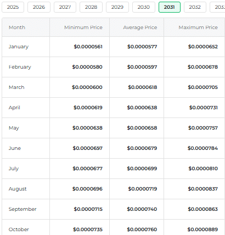Click the Month column header
The image size is (225, 235).
(x=17, y=27)
